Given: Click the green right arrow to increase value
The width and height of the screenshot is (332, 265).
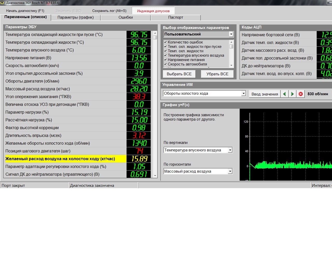Looking at the screenshot, I should (x=292, y=94).
